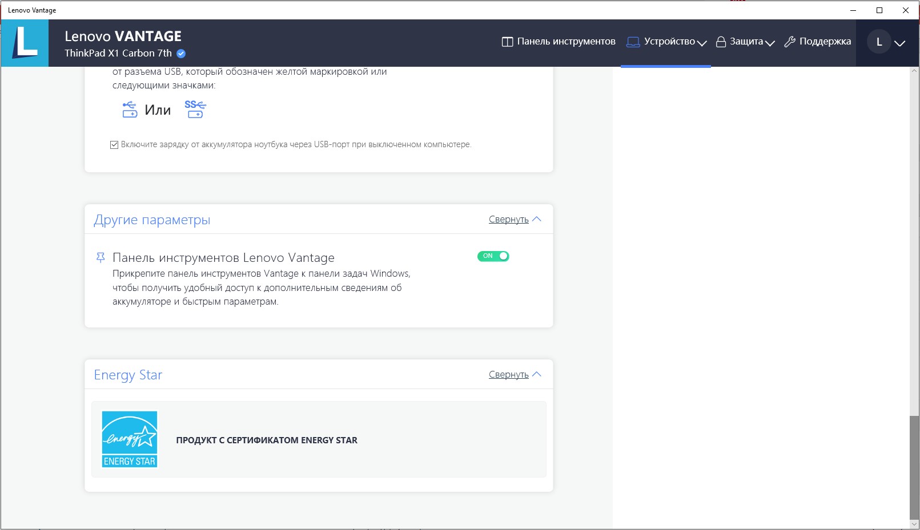
Task: Click the Energy Star certificate logo
Action: click(x=130, y=439)
